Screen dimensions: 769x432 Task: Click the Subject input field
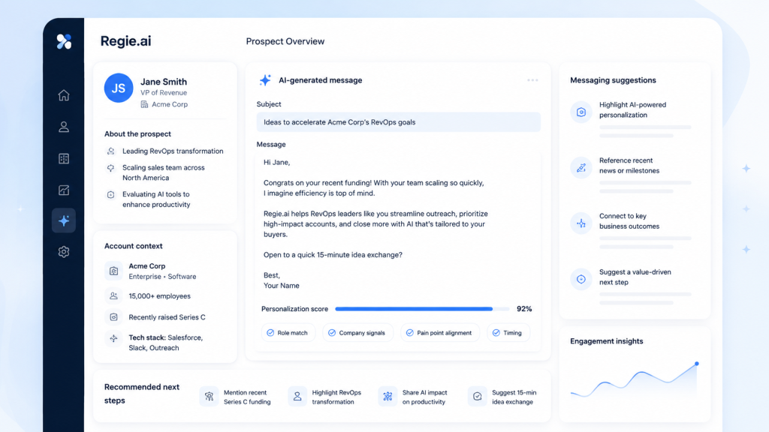pos(398,122)
